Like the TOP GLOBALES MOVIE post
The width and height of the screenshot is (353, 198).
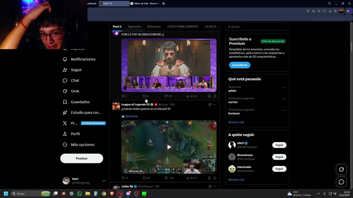(x=168, y=96)
